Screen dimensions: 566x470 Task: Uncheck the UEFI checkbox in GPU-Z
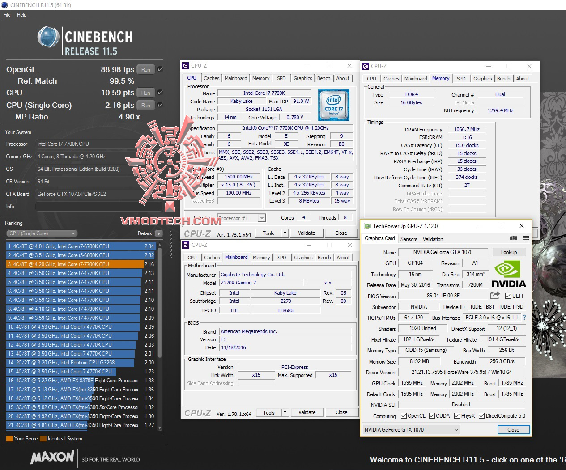509,295
